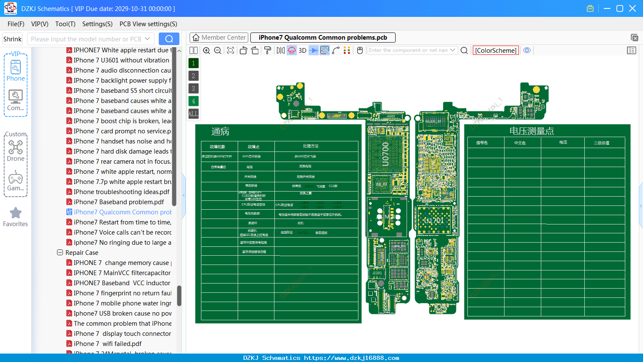Show ALL PCB layers

tap(193, 113)
